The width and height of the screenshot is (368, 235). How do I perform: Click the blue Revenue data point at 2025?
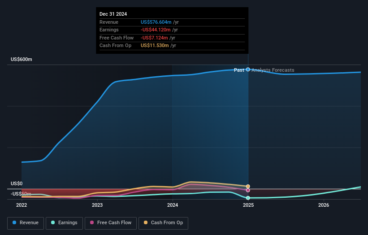pyautogui.click(x=248, y=70)
